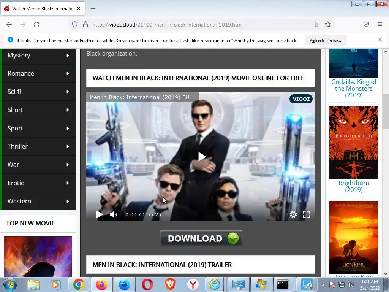Screen dimensions: 389x292
Task: Expand the Erotic submenu arrow
Action: [x=68, y=183]
